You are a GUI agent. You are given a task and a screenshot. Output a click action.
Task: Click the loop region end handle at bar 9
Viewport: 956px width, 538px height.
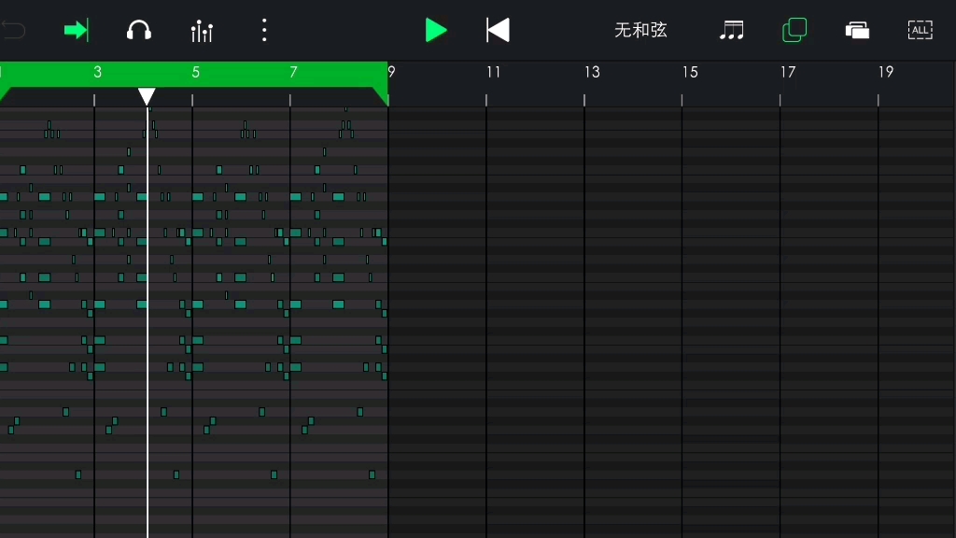382,96
